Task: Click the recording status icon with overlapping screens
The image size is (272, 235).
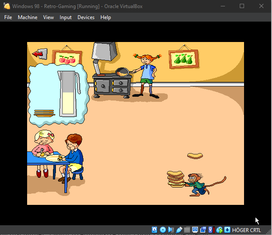Action: pyautogui.click(x=203, y=230)
